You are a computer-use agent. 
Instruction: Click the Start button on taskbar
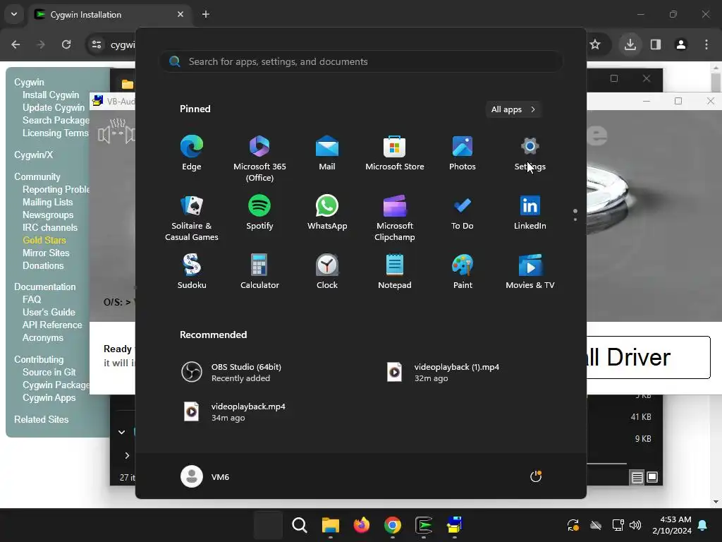(x=268, y=525)
